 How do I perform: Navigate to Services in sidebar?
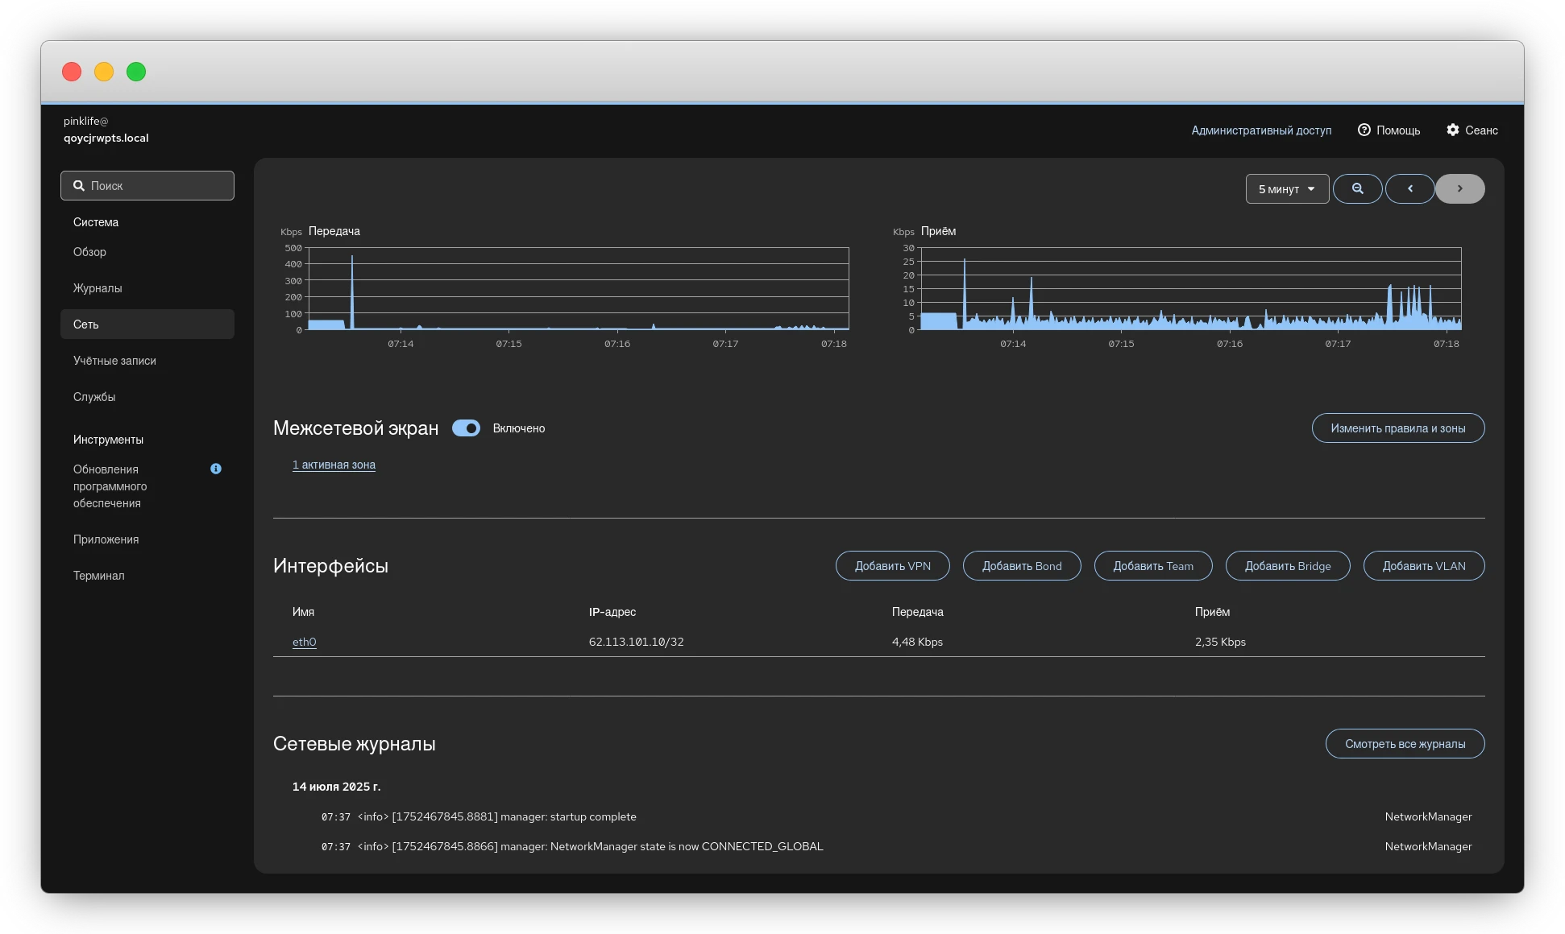[94, 397]
